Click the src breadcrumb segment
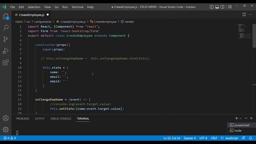This screenshot has width=256, height=144. click(x=28, y=22)
